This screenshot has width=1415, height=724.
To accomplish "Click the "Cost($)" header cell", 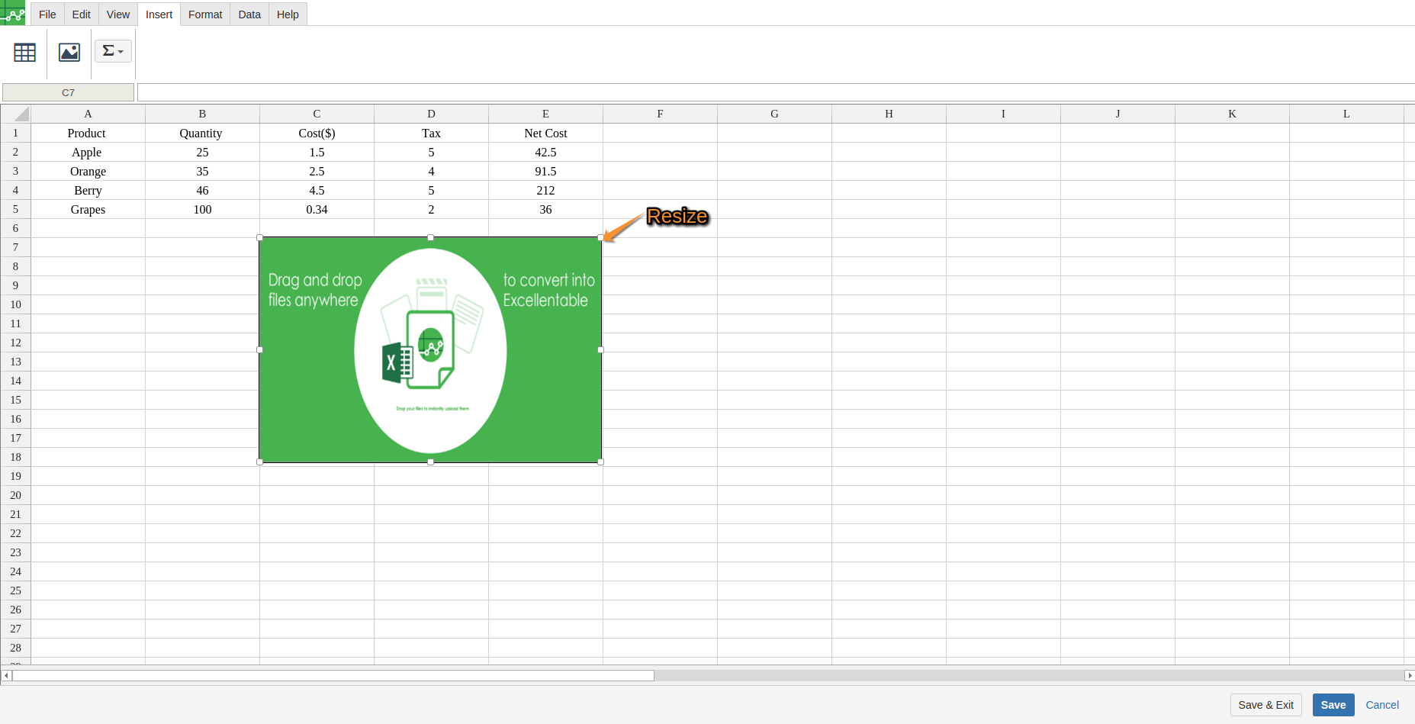I will click(x=317, y=133).
